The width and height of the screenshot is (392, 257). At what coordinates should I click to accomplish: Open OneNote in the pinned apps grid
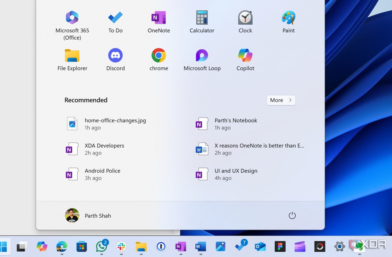159,22
